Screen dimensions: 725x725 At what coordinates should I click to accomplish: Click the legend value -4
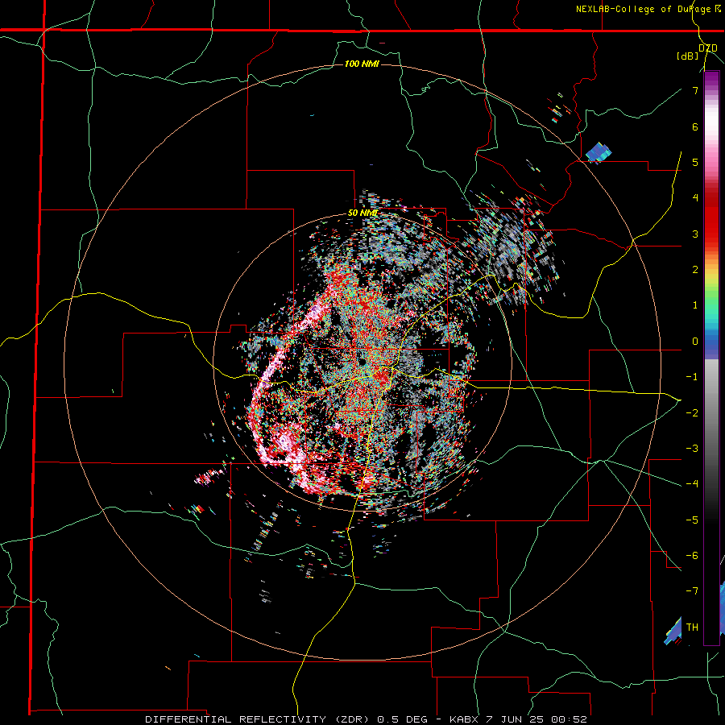click(692, 484)
